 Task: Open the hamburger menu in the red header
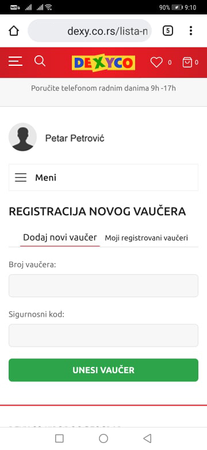point(16,61)
